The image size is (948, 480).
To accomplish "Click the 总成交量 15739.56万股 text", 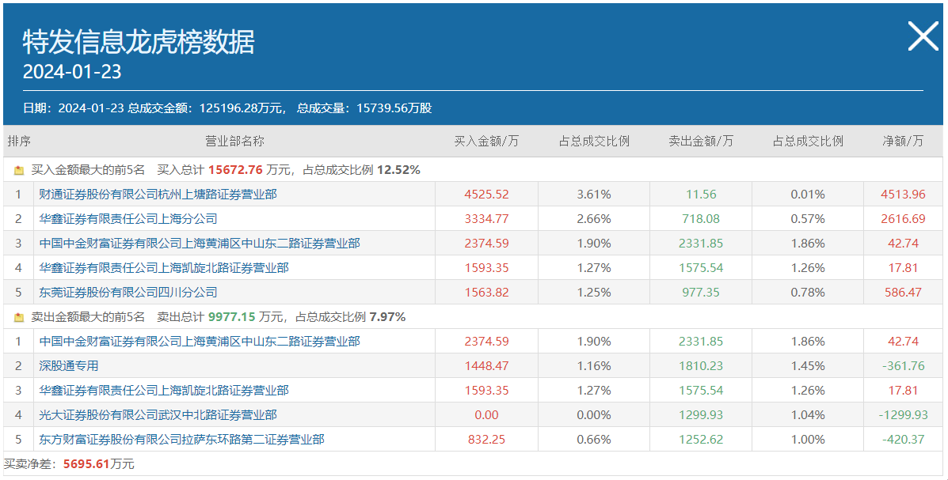I will coord(364,108).
